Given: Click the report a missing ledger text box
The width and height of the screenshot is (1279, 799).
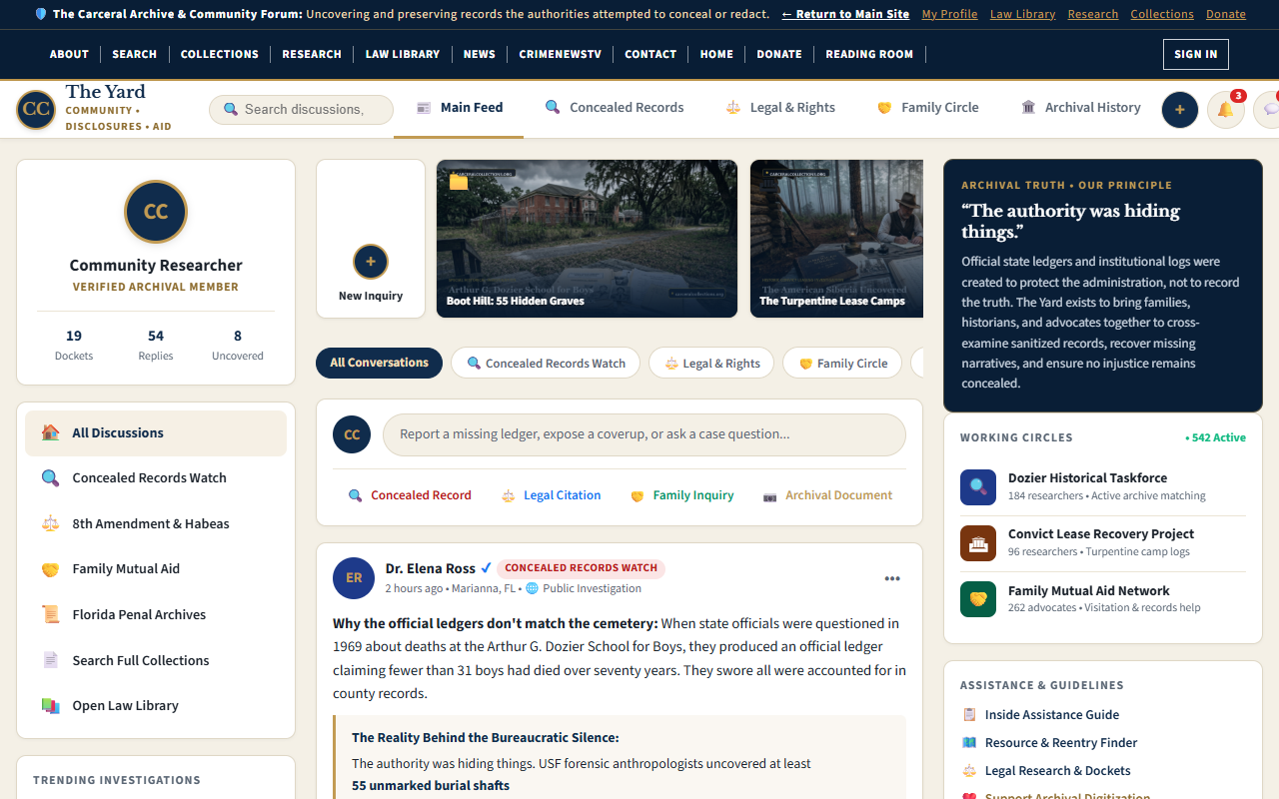Looking at the screenshot, I should click(644, 435).
